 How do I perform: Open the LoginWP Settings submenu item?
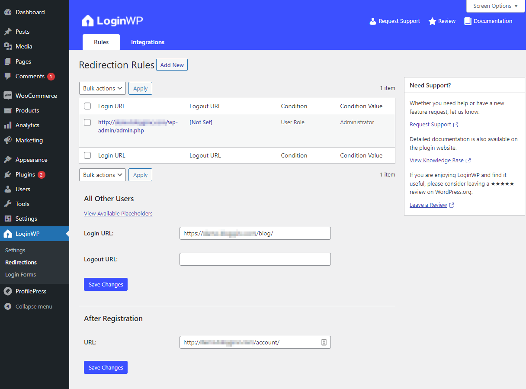(x=15, y=250)
